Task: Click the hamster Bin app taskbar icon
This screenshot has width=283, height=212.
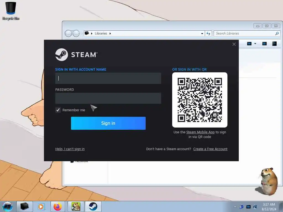Action: pyautogui.click(x=76, y=206)
